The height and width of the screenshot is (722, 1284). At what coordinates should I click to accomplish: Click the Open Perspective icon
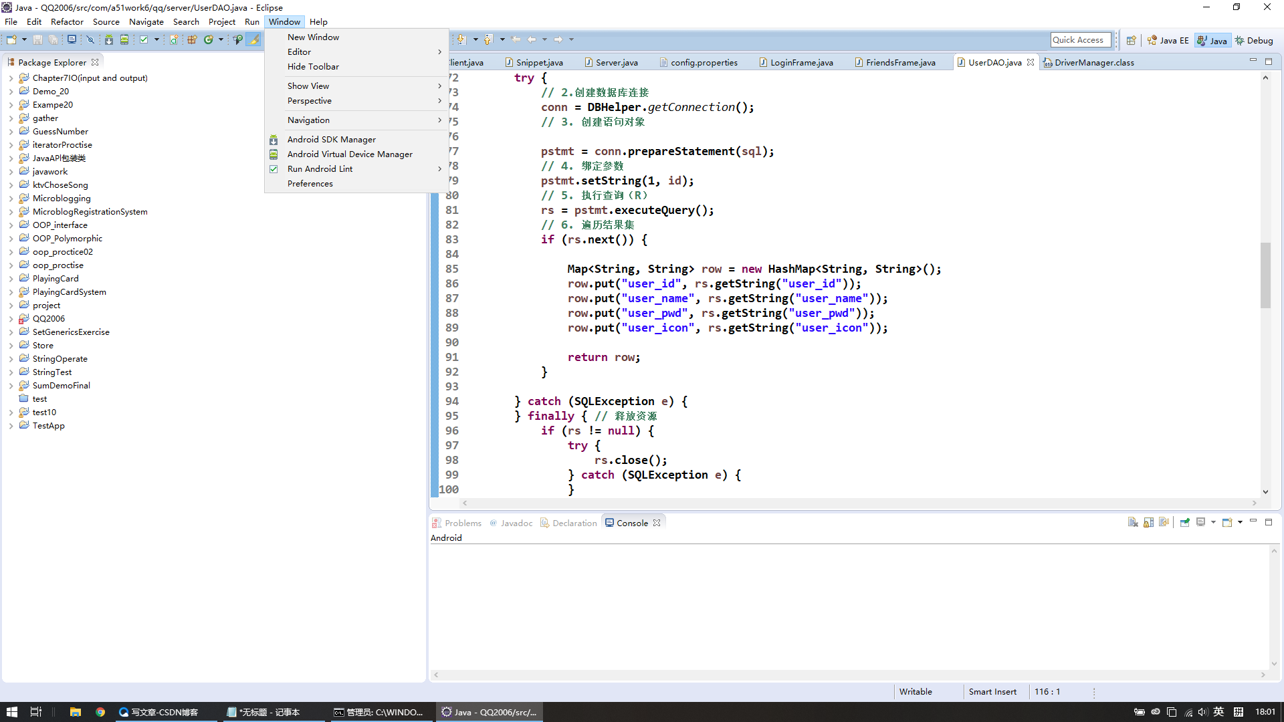click(x=1131, y=41)
